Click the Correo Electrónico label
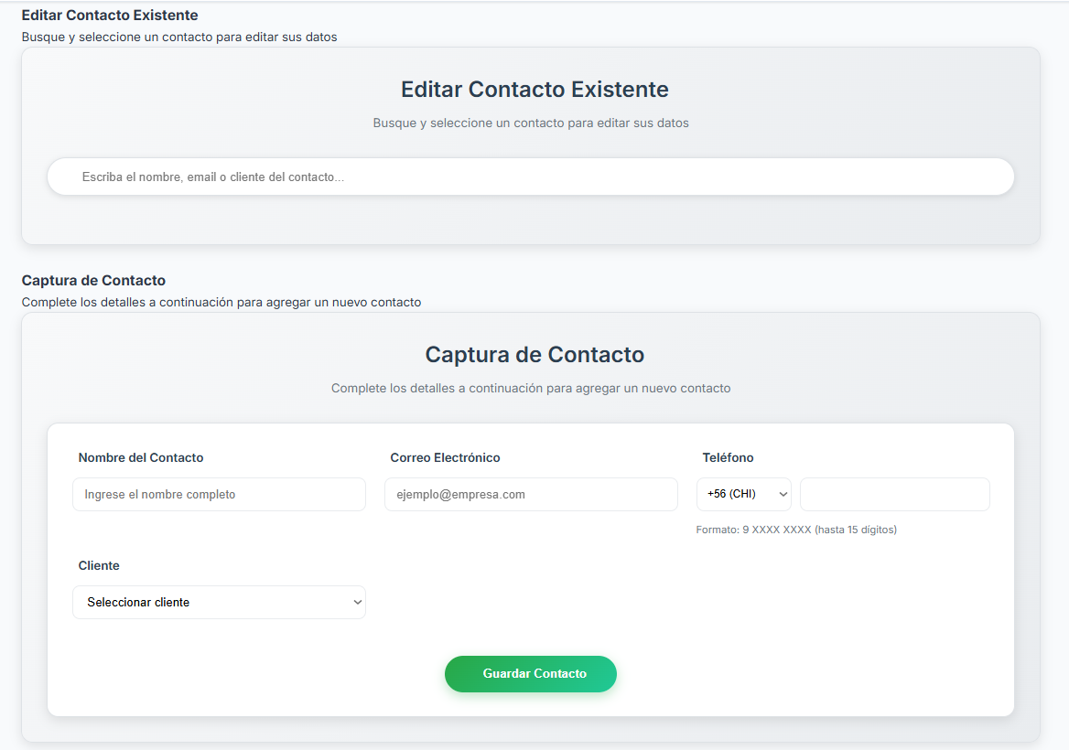Screen dimensions: 1069x750 click(x=445, y=458)
